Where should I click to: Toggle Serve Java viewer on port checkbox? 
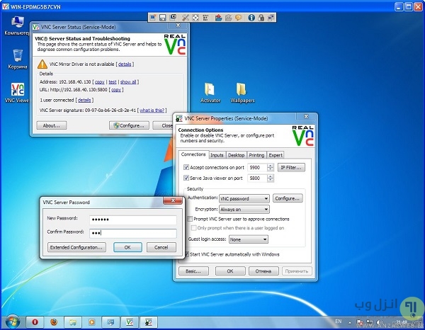pos(186,178)
